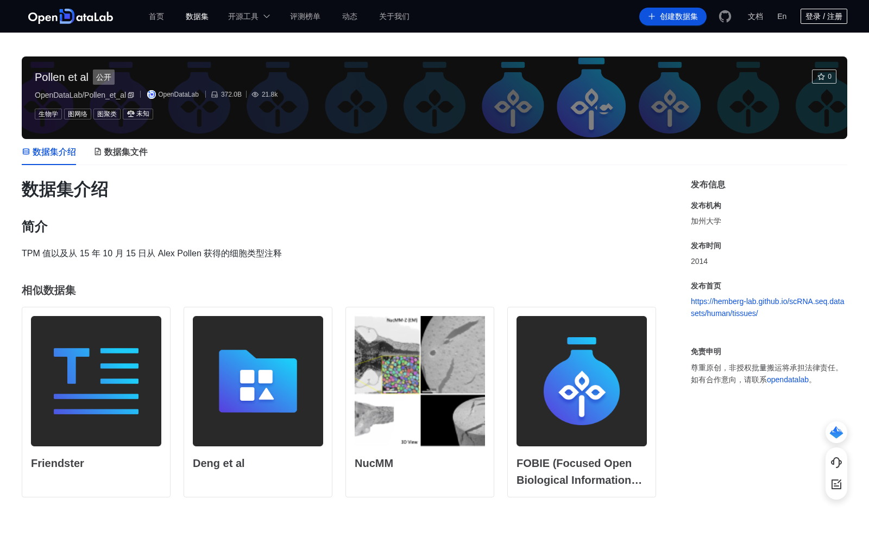This screenshot has height=543, width=869.
Task: Click the 创建数据集 button
Action: pos(673,16)
